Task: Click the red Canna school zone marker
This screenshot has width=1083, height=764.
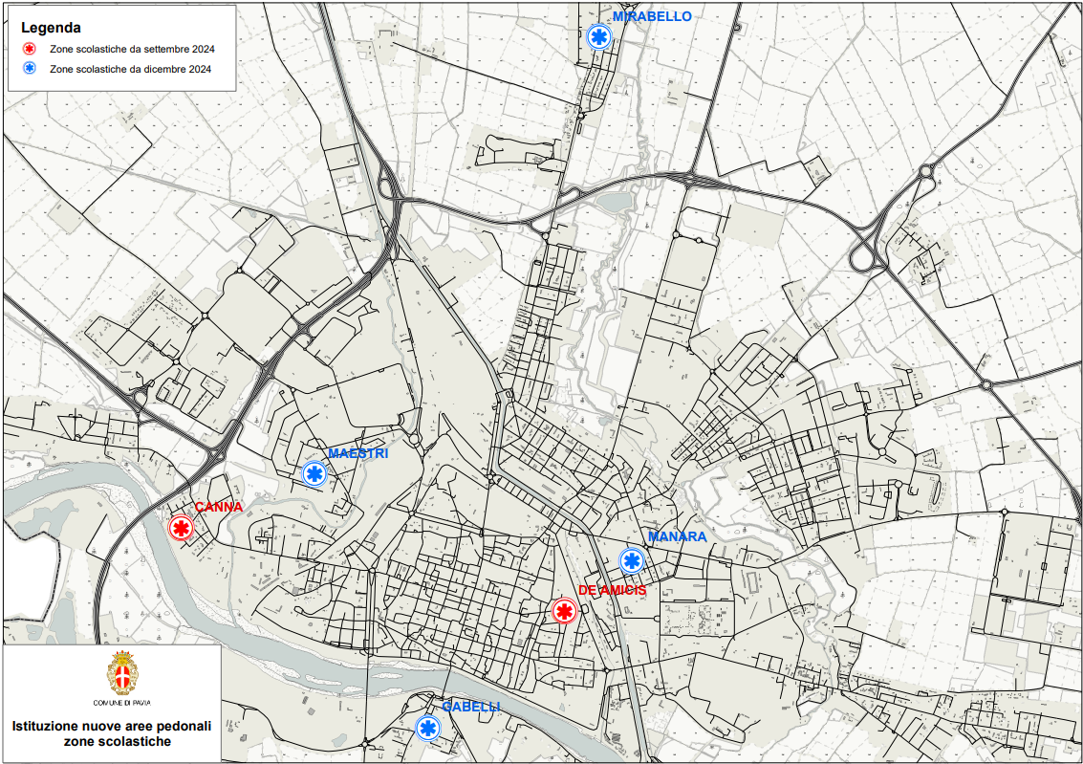Action: [181, 528]
